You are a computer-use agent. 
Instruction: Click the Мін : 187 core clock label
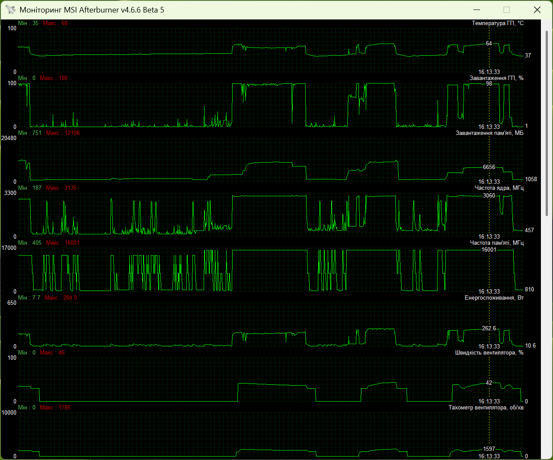(30, 188)
